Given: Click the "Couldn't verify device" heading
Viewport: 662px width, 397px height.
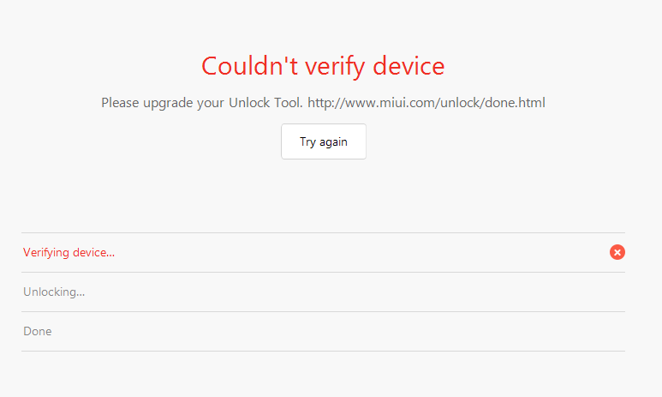Looking at the screenshot, I should click(323, 65).
